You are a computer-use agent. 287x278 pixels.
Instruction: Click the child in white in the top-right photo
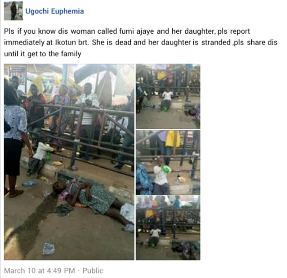167,100
